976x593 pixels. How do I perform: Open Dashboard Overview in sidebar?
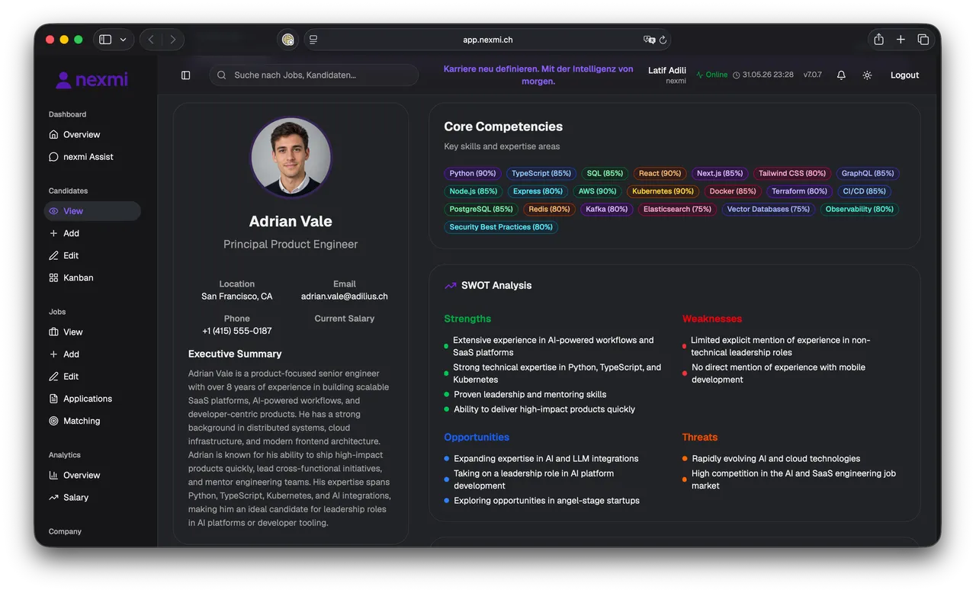tap(92, 135)
